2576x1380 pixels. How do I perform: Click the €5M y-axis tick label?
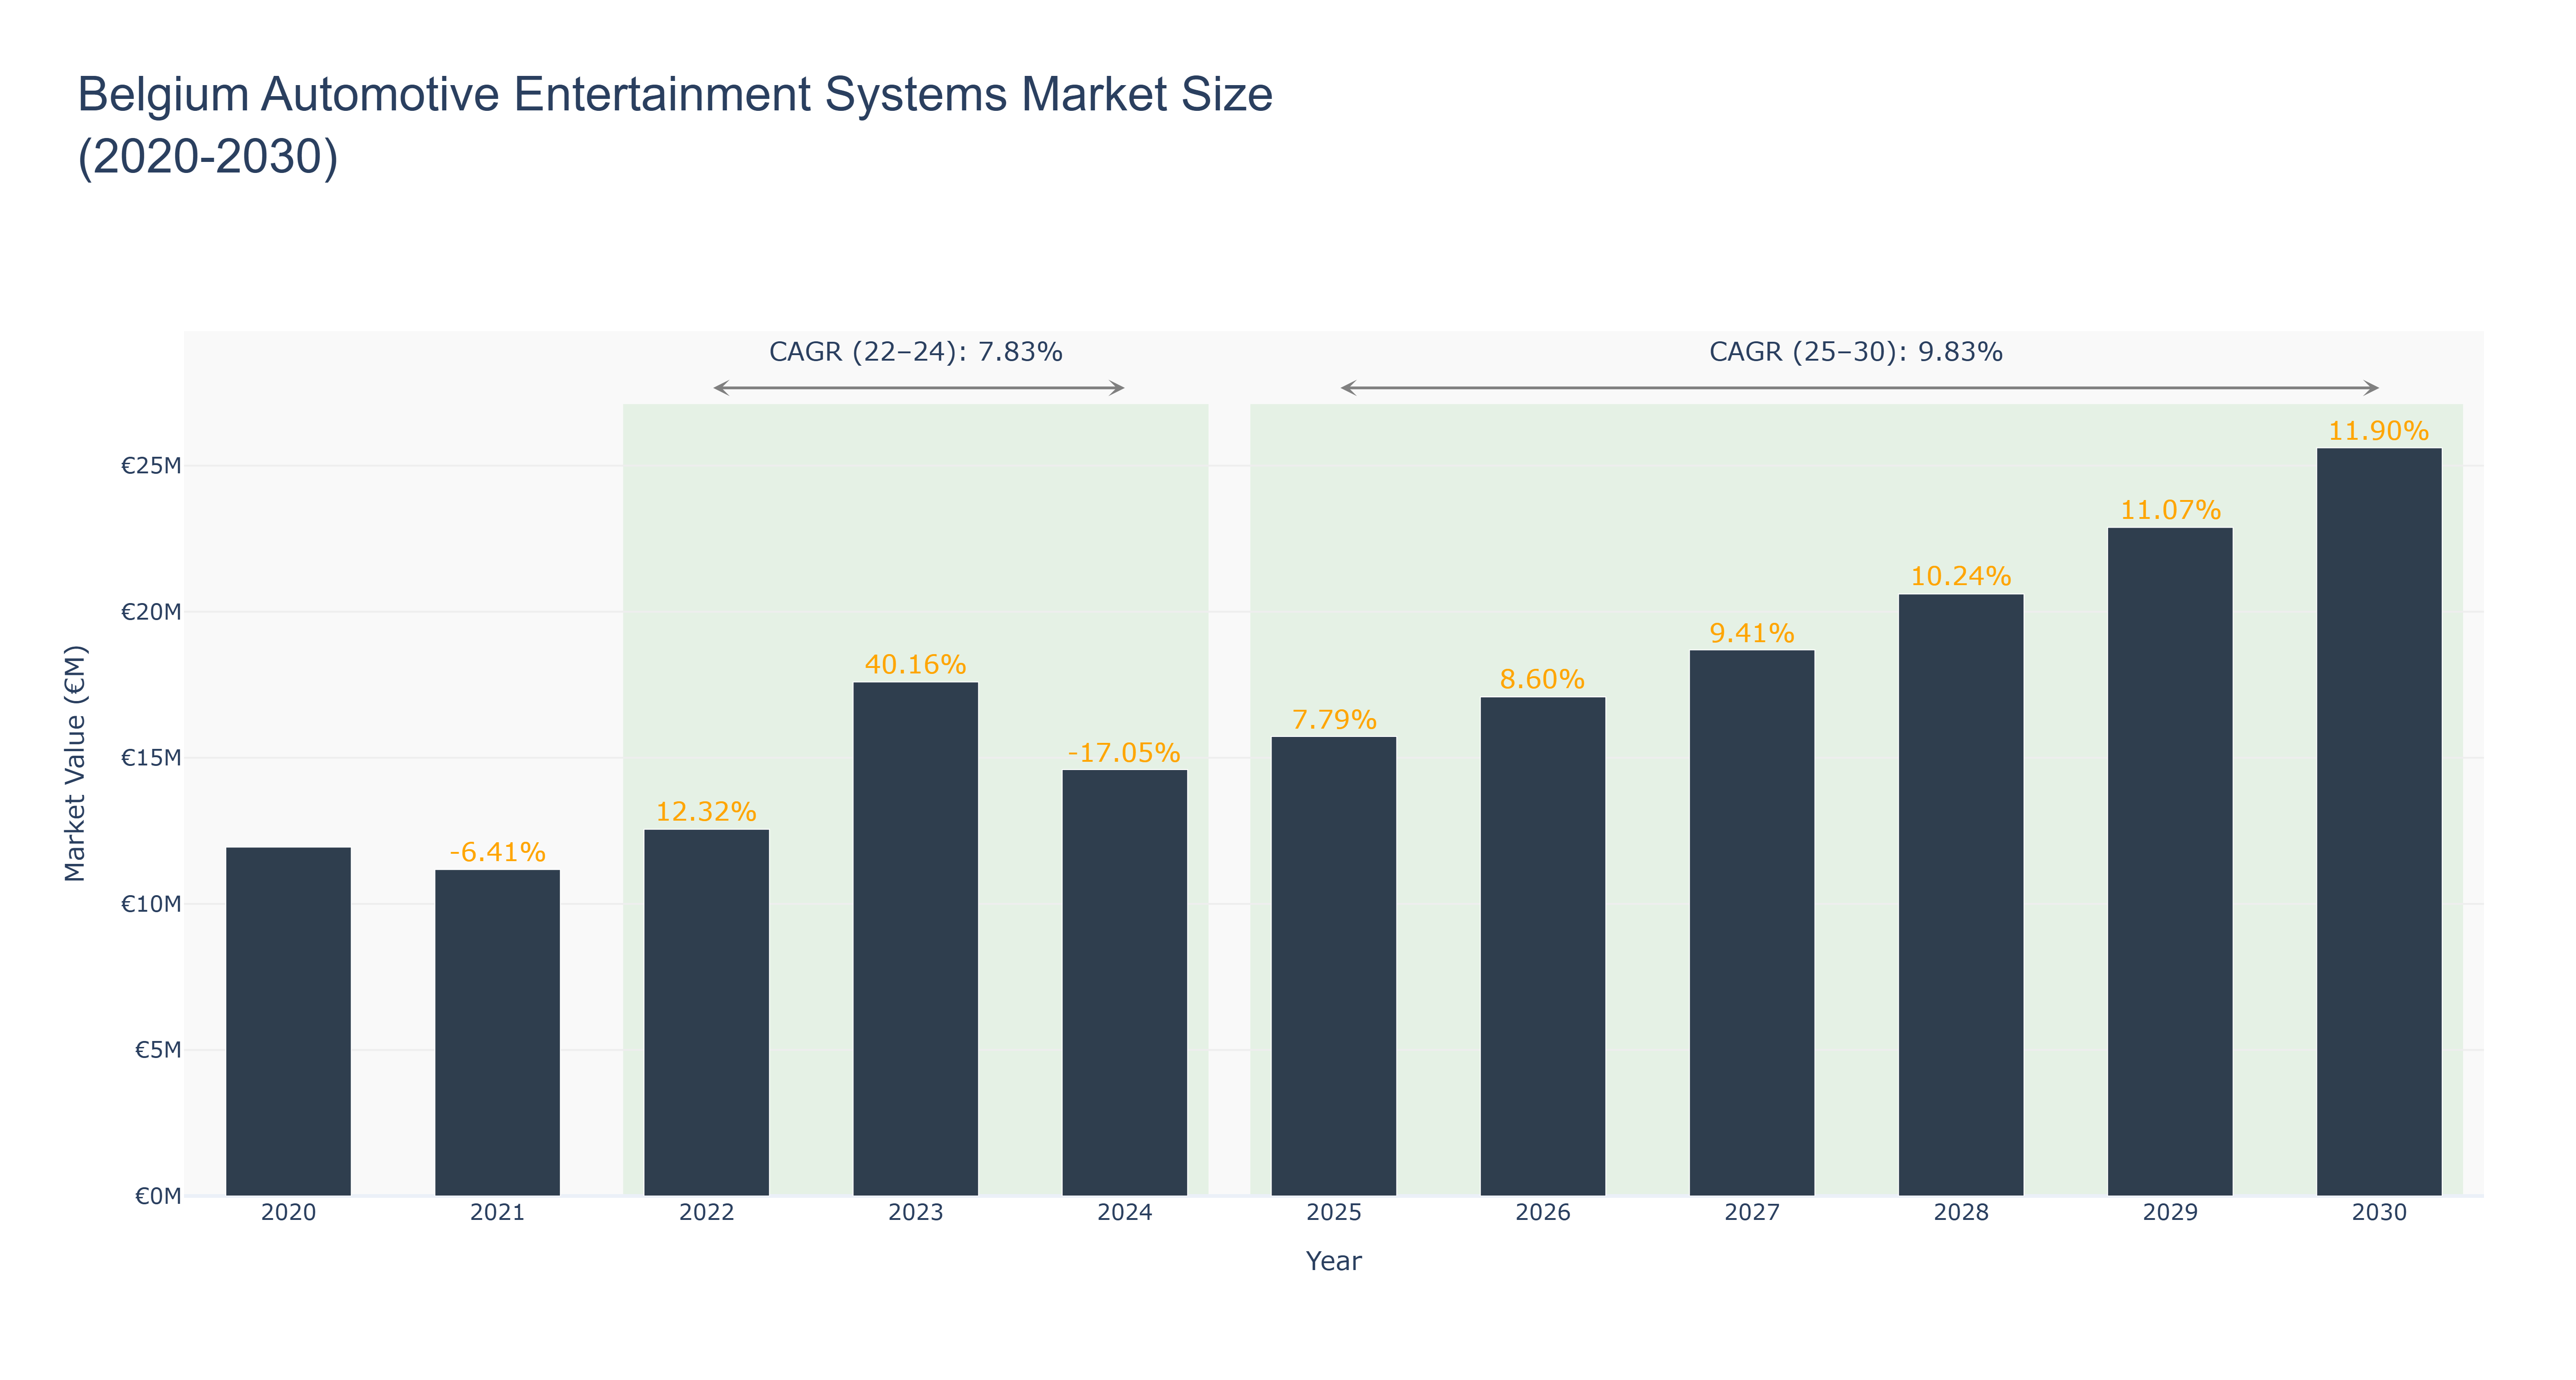(x=158, y=1050)
